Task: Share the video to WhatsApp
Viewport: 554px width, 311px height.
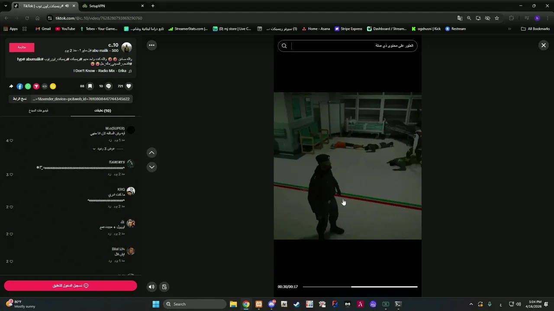Action: [x=28, y=86]
